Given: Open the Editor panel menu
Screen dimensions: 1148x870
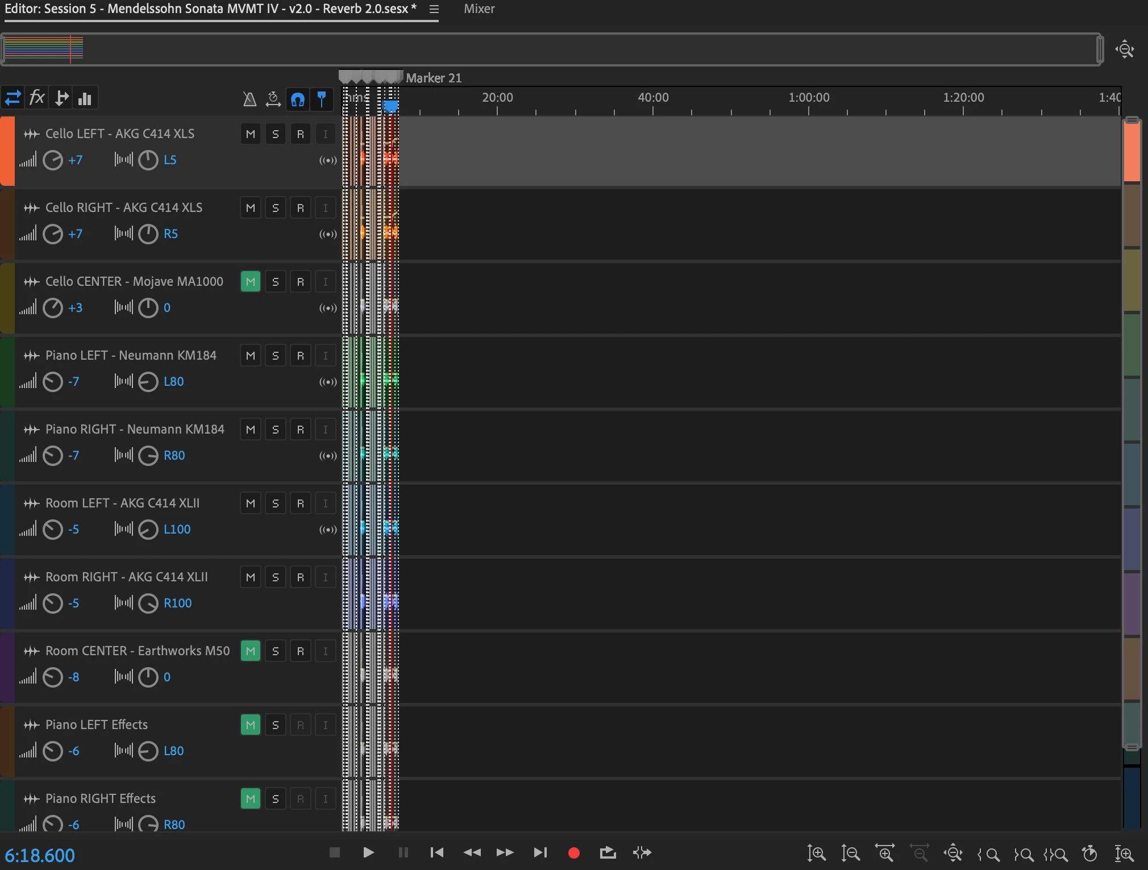Looking at the screenshot, I should pos(434,9).
